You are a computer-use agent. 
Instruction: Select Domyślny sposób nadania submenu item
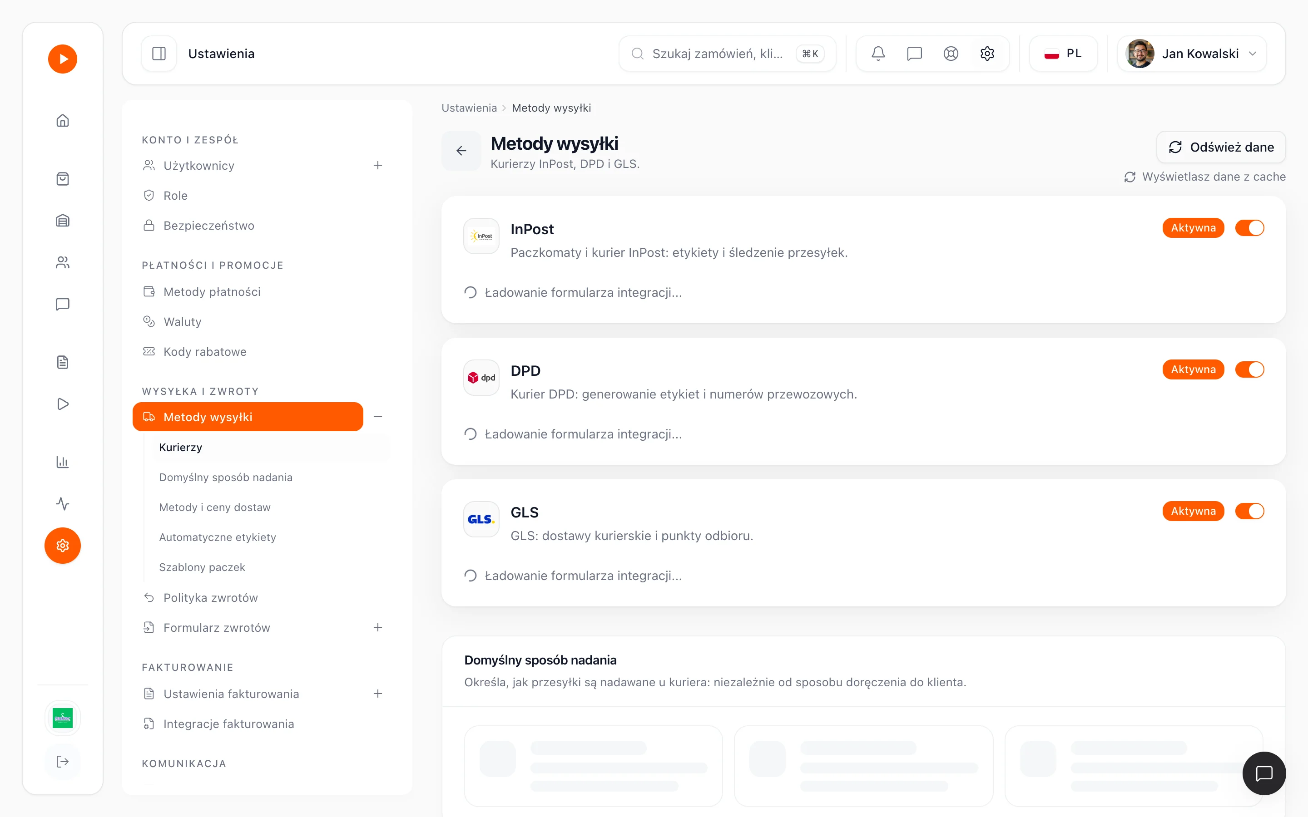point(225,477)
